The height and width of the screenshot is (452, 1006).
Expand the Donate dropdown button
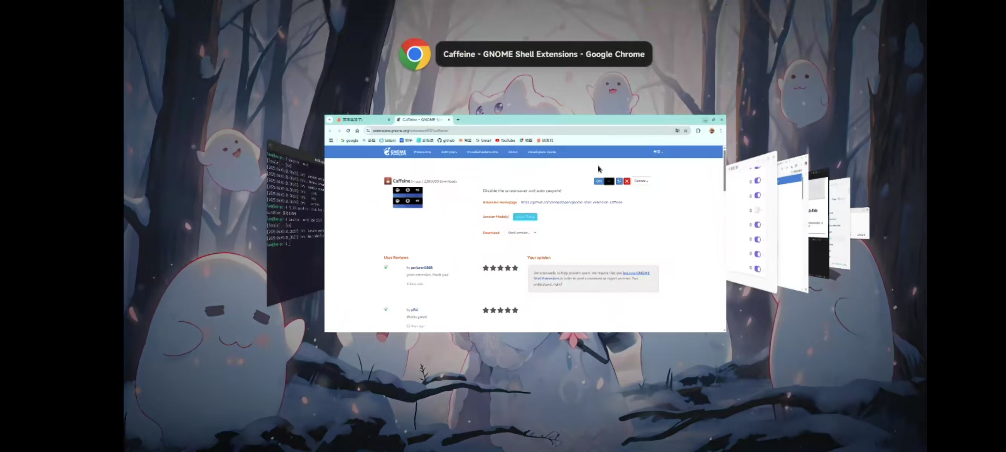pos(641,181)
